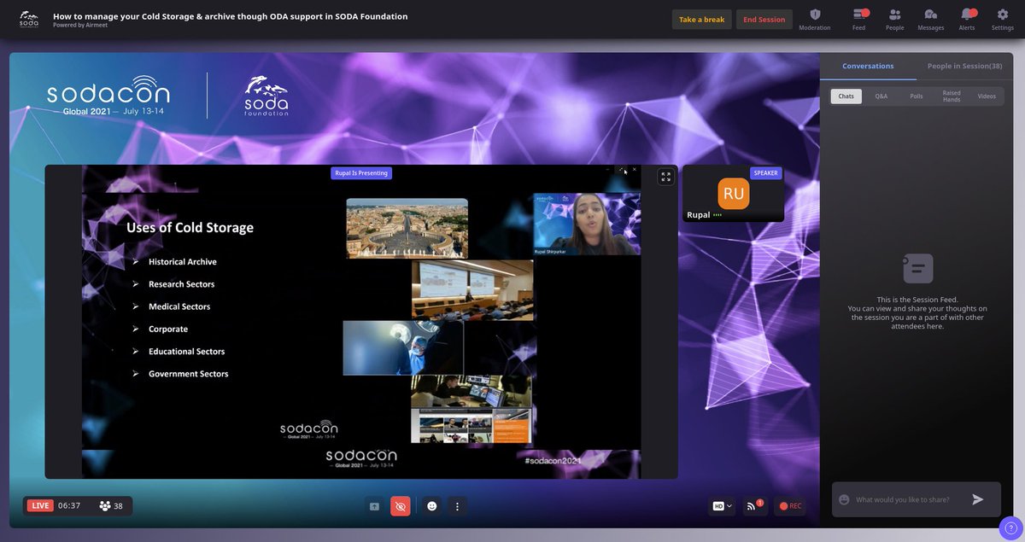This screenshot has width=1025, height=542.
Task: Click the Uses of Cold Storage heading
Action: [190, 228]
